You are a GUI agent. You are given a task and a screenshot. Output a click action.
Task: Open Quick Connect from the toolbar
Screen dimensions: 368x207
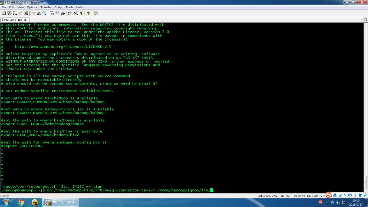(x=9, y=13)
